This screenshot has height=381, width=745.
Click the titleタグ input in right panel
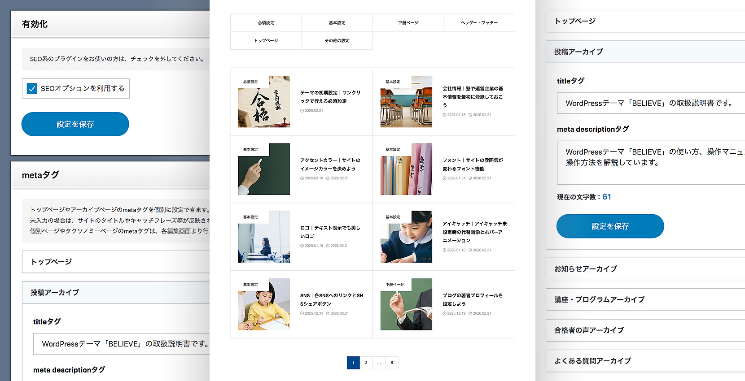651,103
